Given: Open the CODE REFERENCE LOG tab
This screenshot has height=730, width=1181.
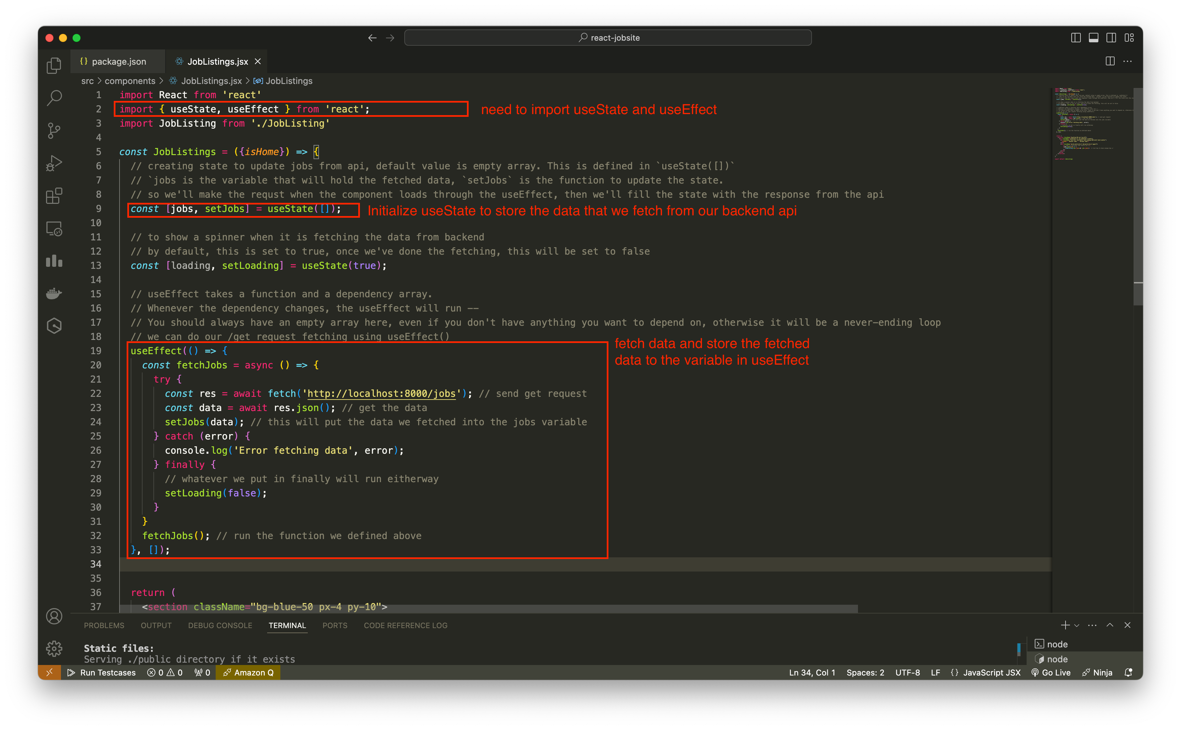Looking at the screenshot, I should coord(406,625).
